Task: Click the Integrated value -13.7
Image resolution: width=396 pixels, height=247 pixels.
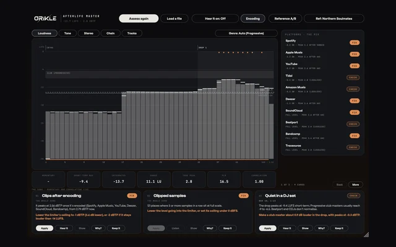Action: (119, 182)
